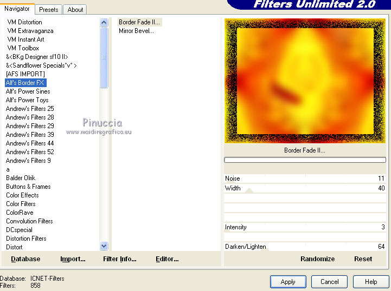Select DCspecial category

point(19,230)
